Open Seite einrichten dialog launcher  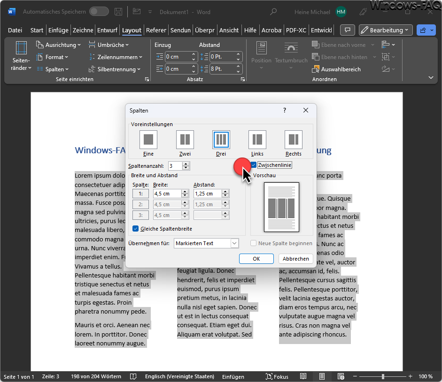click(147, 80)
